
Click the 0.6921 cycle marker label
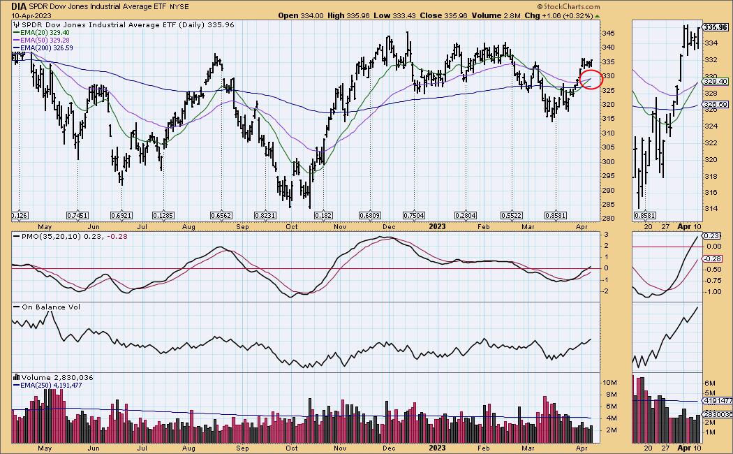point(121,216)
